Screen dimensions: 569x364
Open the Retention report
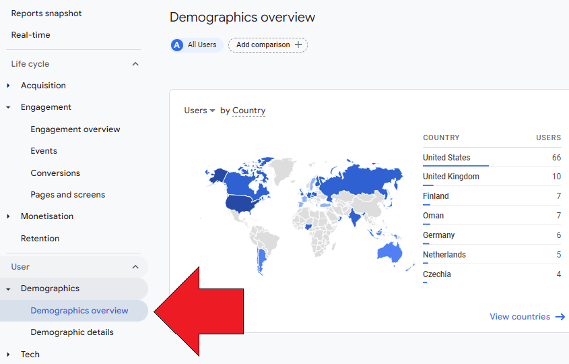pyautogui.click(x=40, y=239)
